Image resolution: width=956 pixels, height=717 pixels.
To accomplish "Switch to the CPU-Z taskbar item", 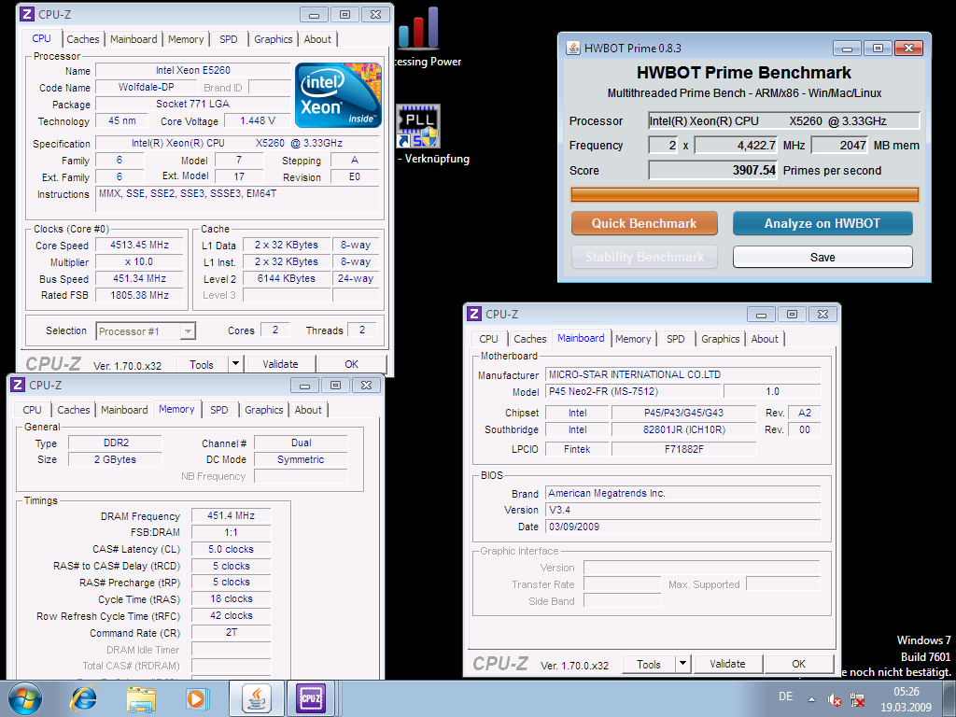I will tap(311, 698).
